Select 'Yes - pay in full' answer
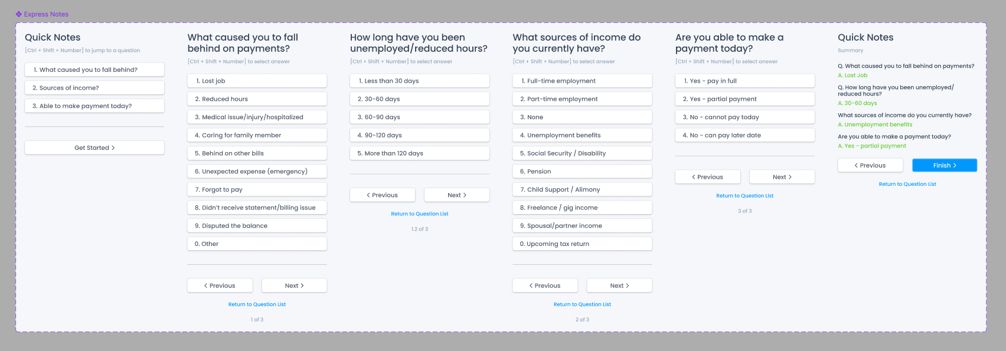The image size is (1006, 351). coord(744,80)
